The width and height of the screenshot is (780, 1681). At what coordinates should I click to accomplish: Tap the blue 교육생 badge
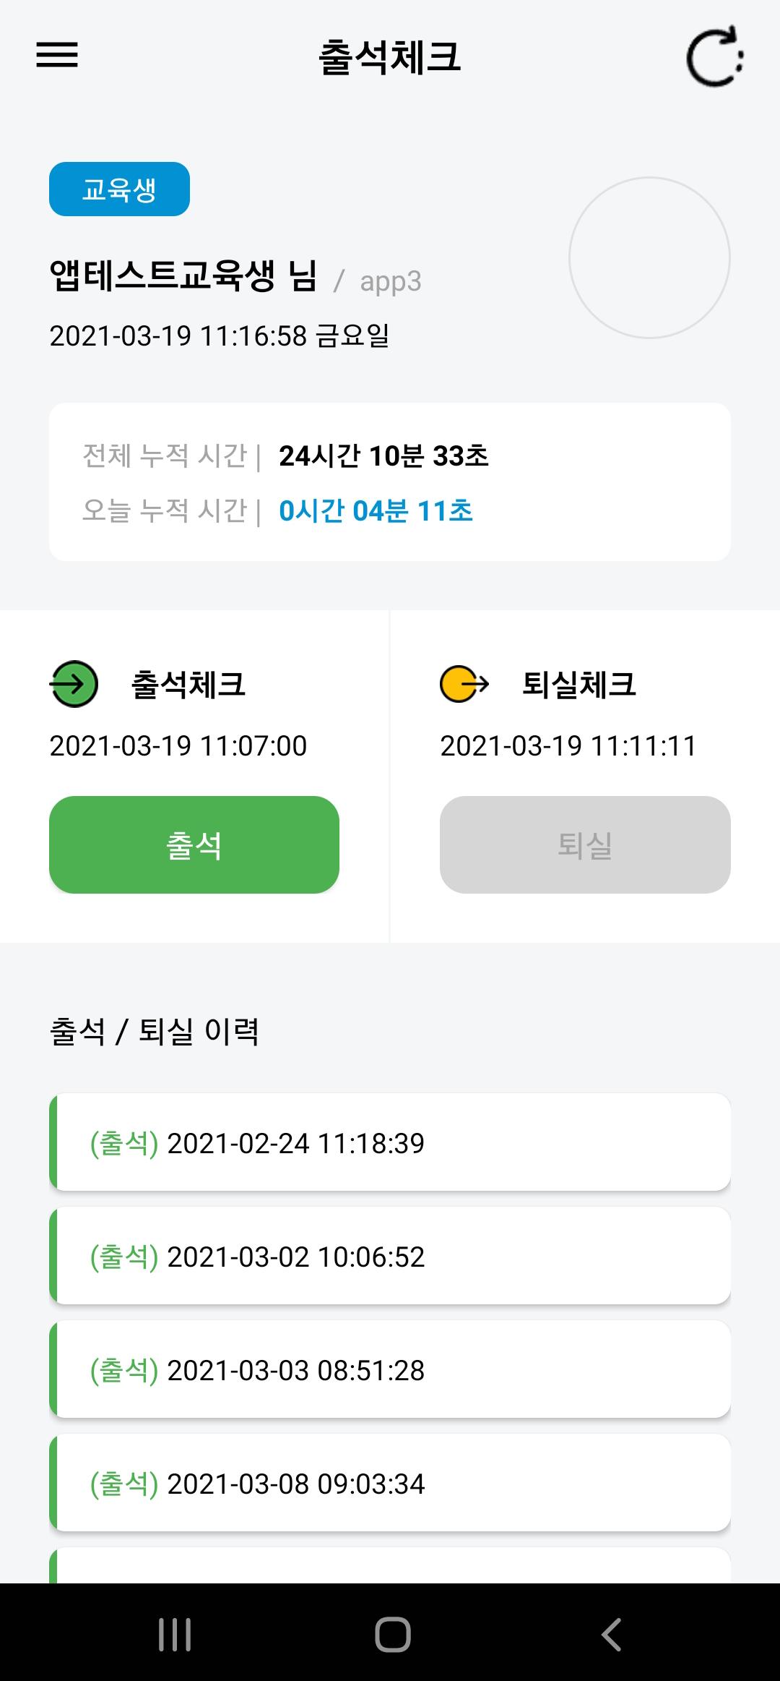click(x=119, y=189)
